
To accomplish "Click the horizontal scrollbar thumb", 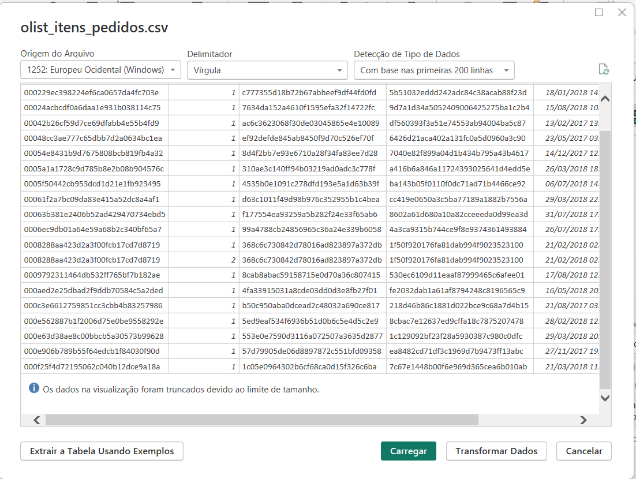I will [x=262, y=420].
